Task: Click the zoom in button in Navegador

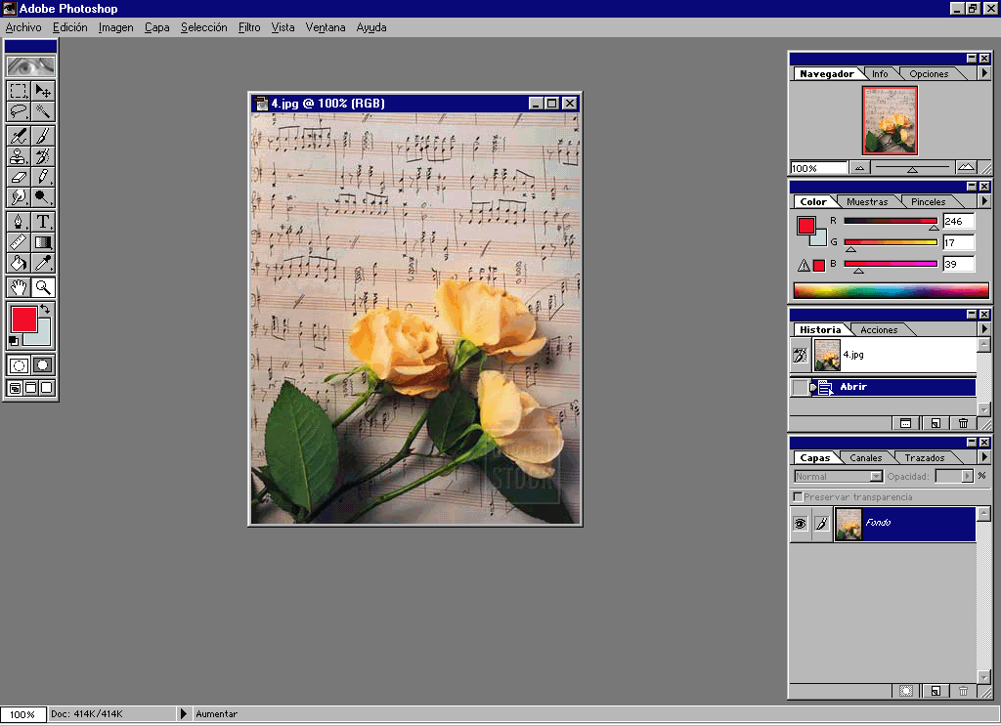Action: 966,168
